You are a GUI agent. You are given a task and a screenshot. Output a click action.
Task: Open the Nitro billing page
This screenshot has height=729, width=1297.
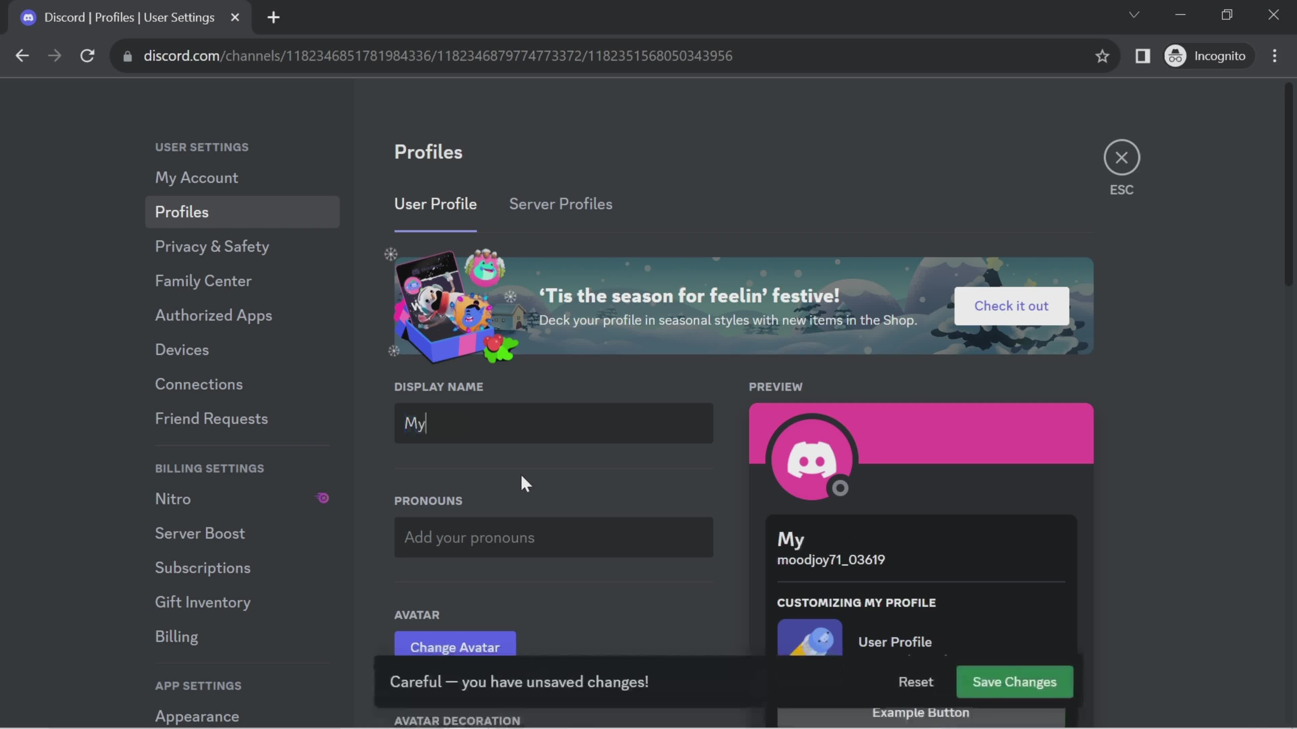[x=242, y=498]
